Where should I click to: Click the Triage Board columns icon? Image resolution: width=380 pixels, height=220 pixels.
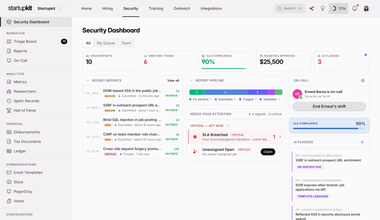click(x=9, y=41)
